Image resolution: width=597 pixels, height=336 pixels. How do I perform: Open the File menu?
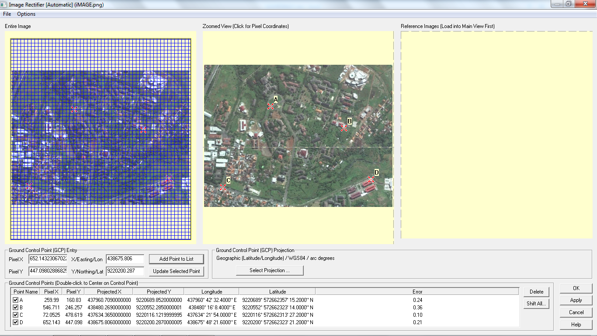7,14
